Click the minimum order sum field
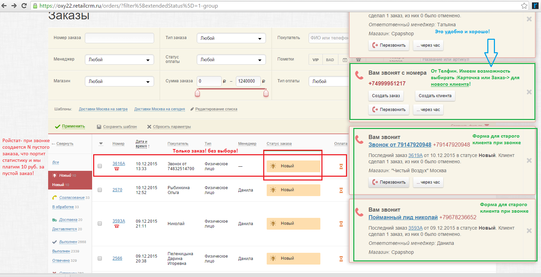Image resolution: width=541 pixels, height=277 pixels. (209, 81)
